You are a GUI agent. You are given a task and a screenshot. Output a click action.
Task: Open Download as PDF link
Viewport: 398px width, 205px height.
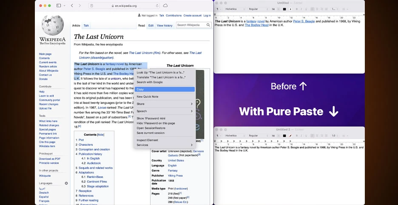pyautogui.click(x=50, y=159)
